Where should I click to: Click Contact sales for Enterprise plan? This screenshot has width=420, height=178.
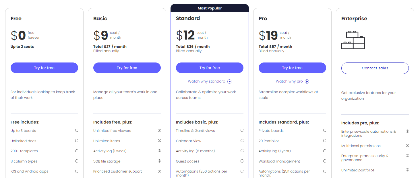[375, 68]
